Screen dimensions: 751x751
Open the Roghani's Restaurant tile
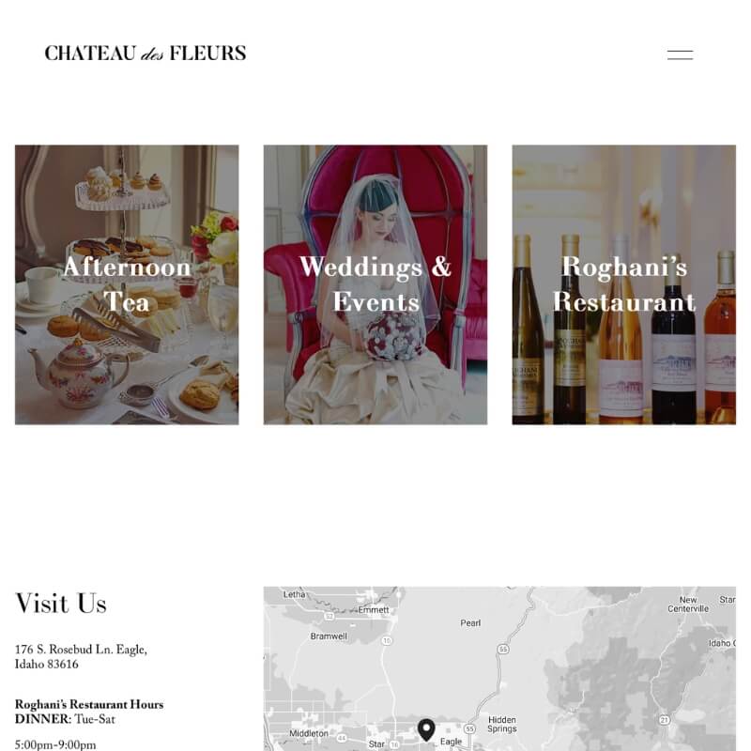coord(623,284)
